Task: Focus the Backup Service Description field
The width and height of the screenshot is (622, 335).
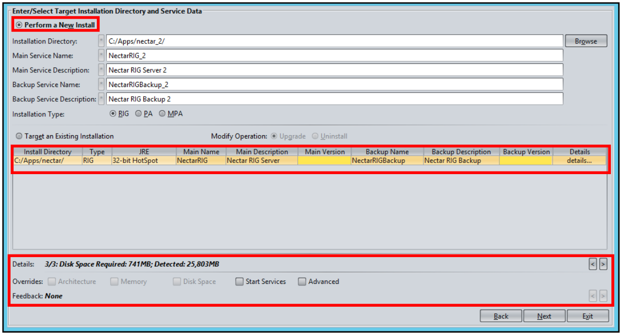Action: click(335, 99)
